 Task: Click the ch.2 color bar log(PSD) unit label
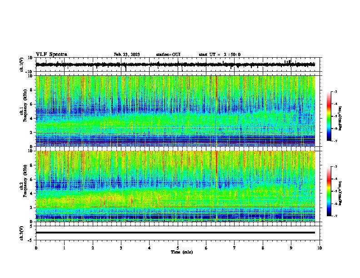[x=340, y=193]
